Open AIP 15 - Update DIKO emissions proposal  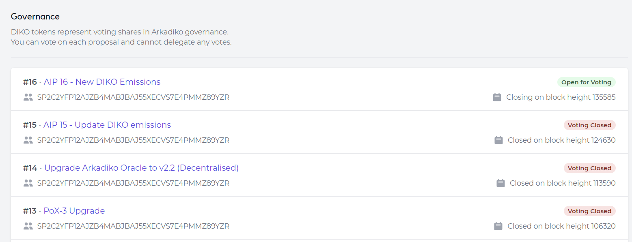107,125
